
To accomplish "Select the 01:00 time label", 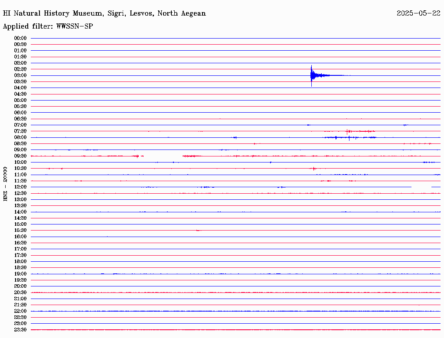I will (x=20, y=51).
